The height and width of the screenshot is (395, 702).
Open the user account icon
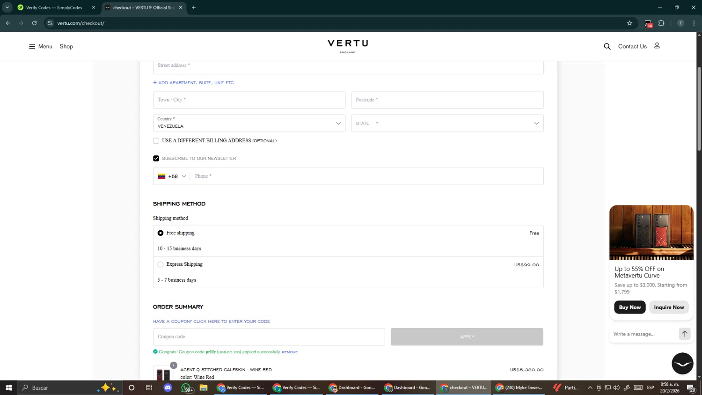click(657, 45)
